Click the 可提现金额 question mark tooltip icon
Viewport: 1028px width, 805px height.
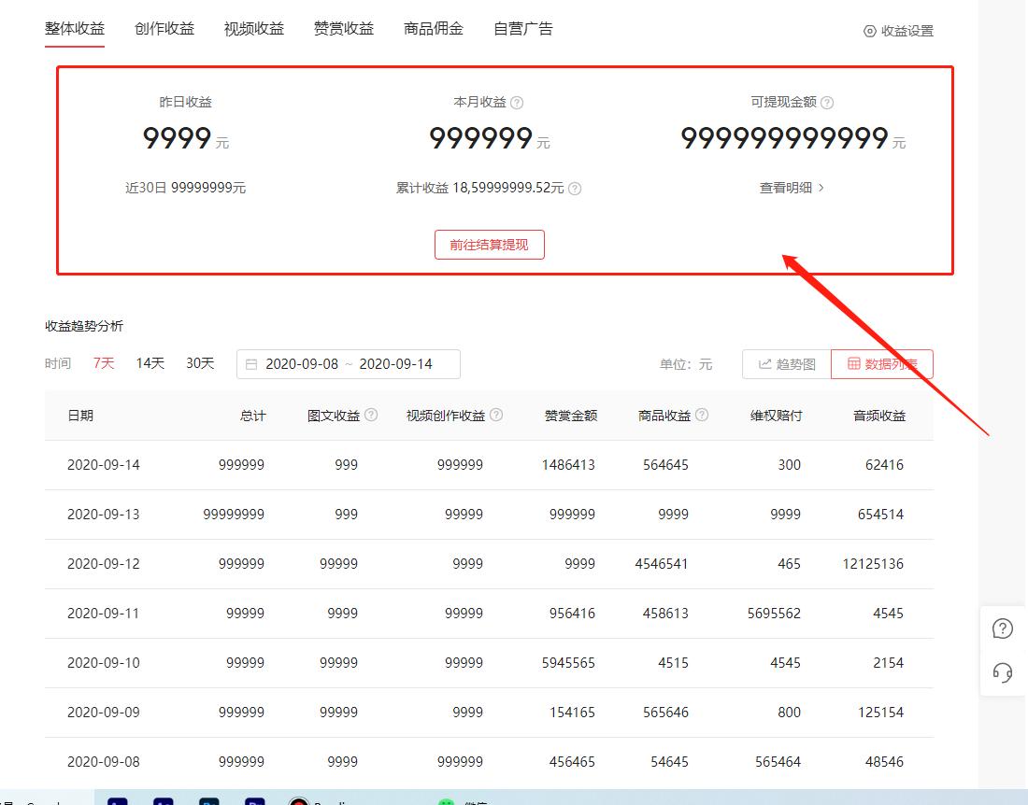[826, 102]
